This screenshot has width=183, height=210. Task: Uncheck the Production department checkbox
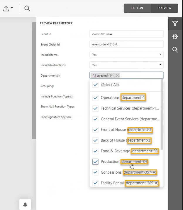pyautogui.click(x=95, y=162)
